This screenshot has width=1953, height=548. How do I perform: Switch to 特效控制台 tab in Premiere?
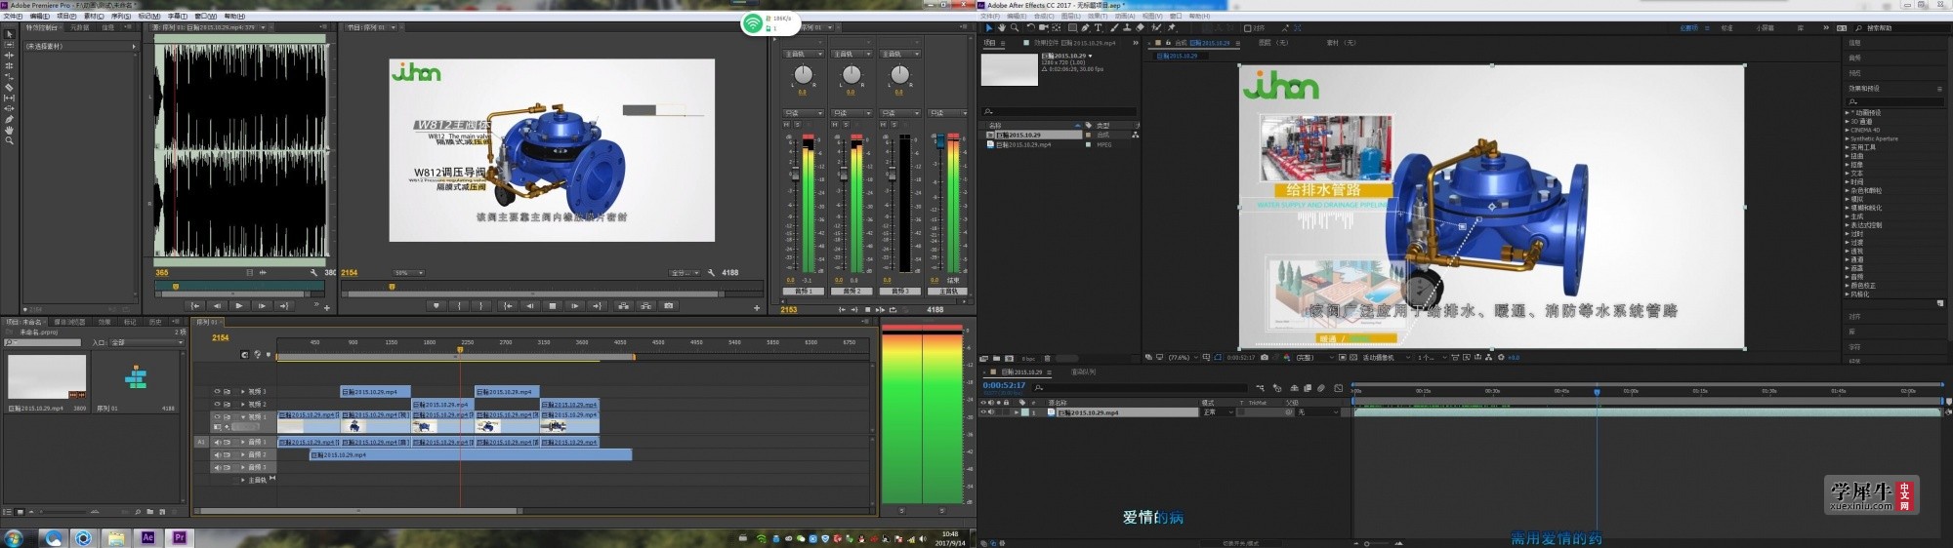coord(41,27)
